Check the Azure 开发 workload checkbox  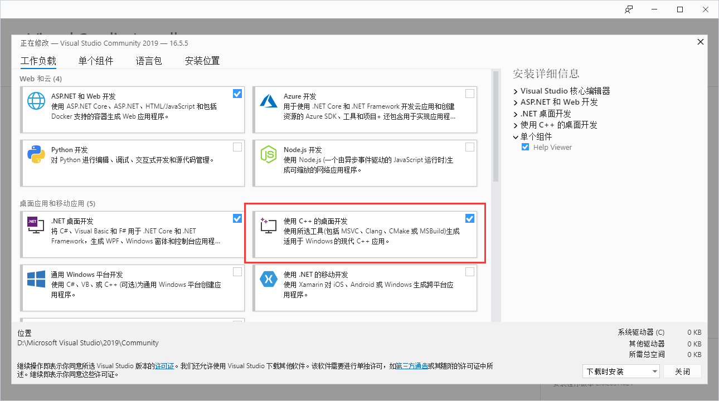(470, 94)
